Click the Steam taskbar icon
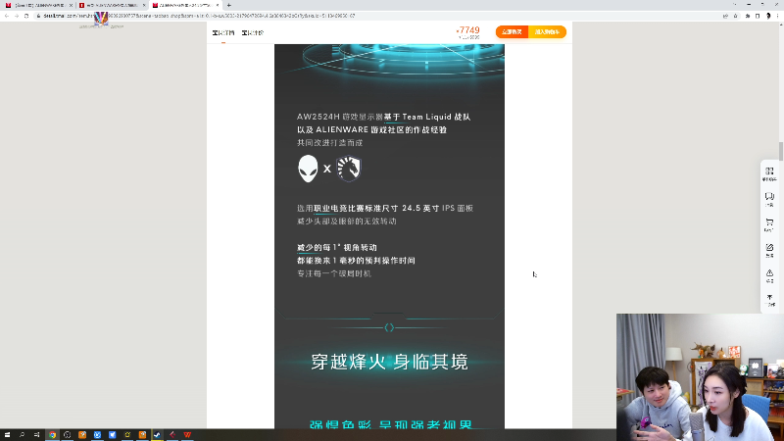The height and width of the screenshot is (441, 784). pyautogui.click(x=157, y=435)
